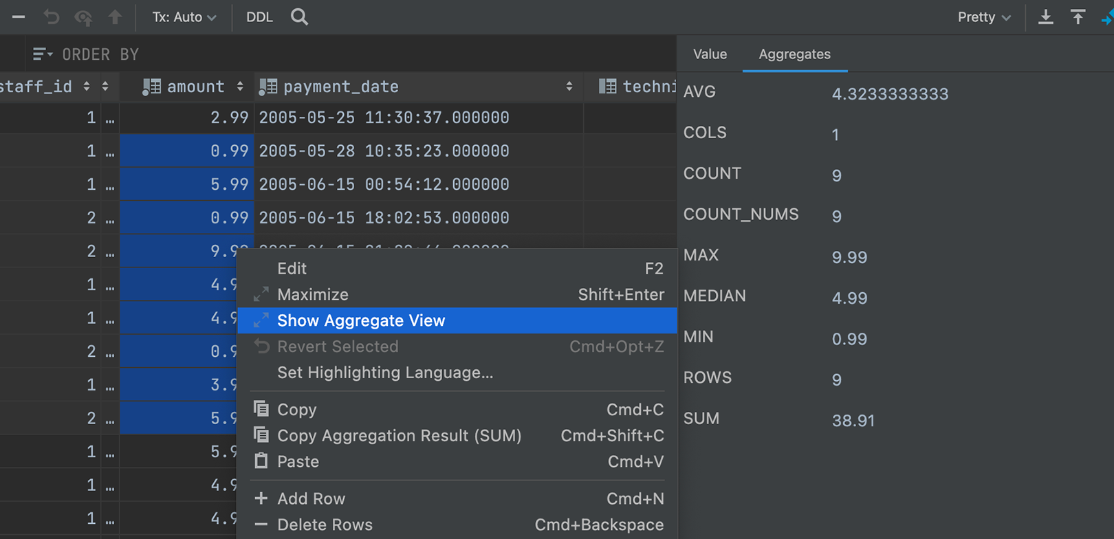Open the search magnifier in toolbar
The width and height of the screenshot is (1114, 539).
click(x=299, y=17)
